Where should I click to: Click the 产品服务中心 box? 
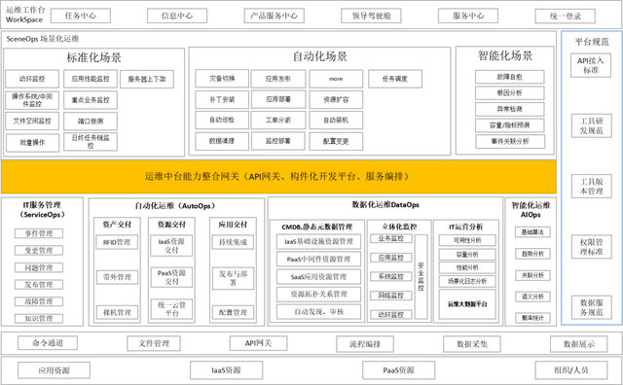pos(274,16)
